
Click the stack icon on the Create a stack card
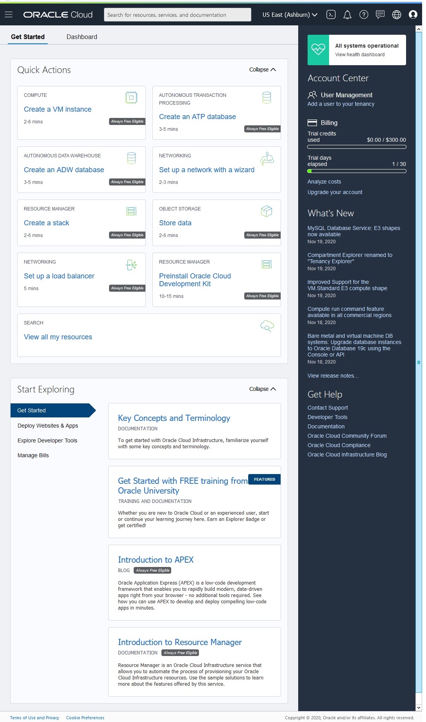click(x=131, y=211)
